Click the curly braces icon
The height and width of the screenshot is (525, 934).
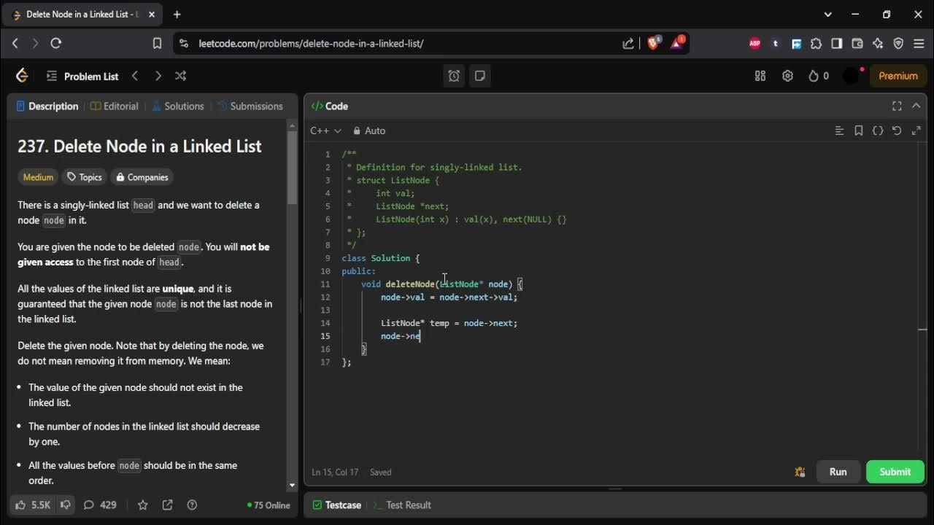pos(878,131)
